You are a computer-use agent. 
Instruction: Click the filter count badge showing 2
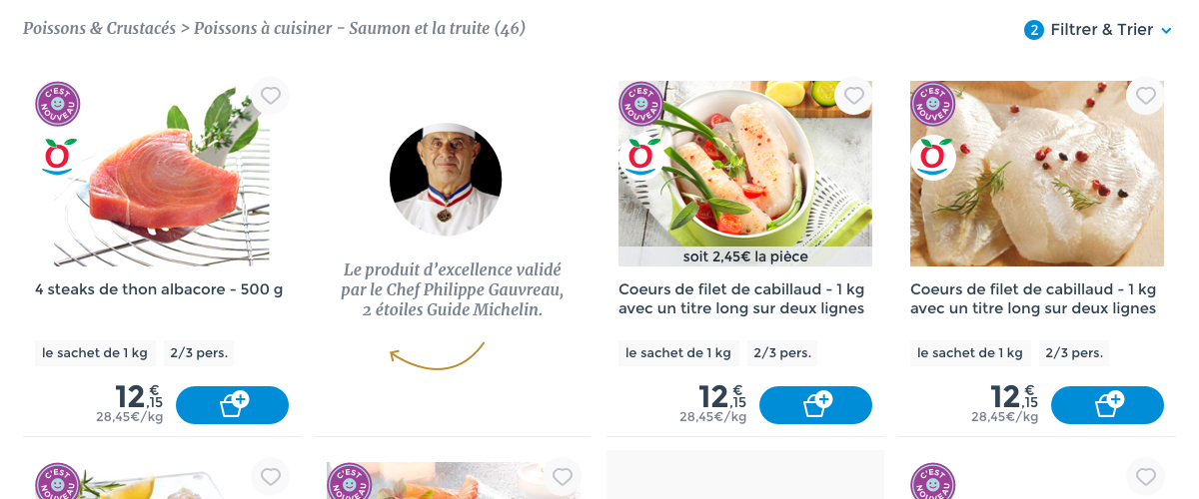[x=1034, y=30]
